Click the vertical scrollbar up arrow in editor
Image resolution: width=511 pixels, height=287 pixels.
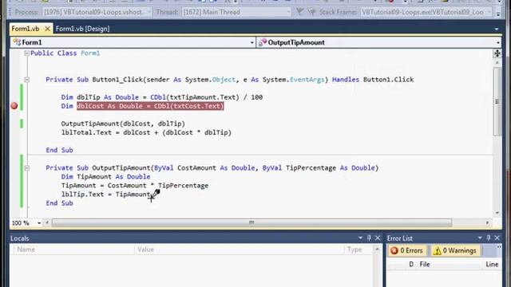coord(497,62)
